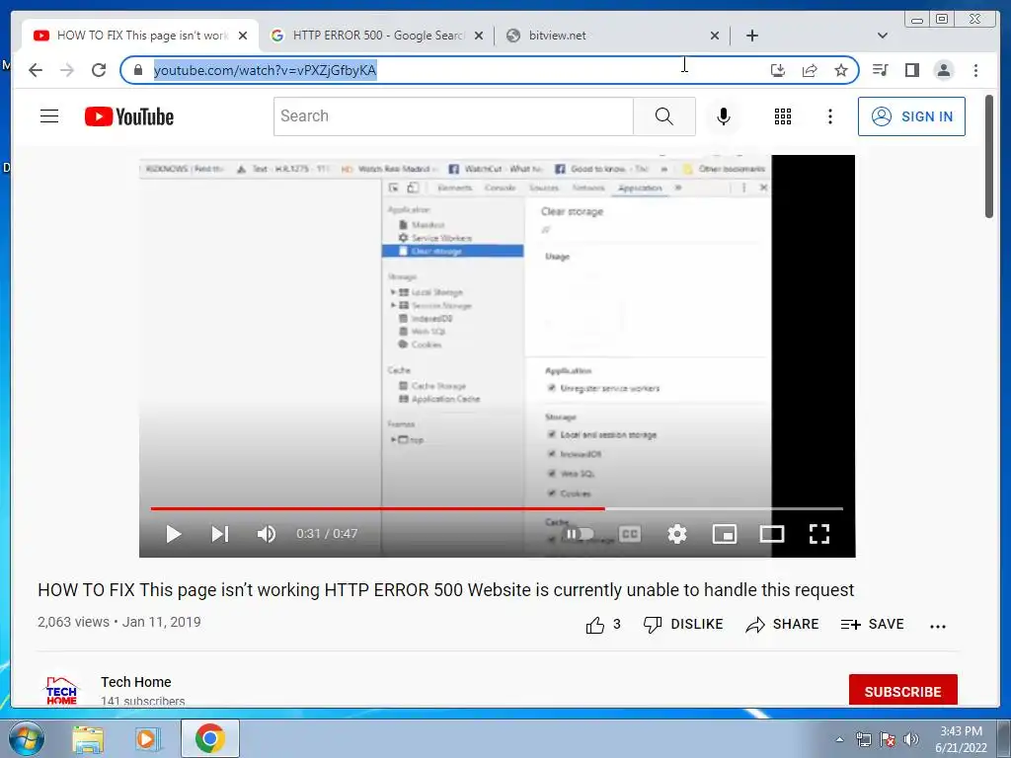The height and width of the screenshot is (758, 1011).
Task: Click the SIGN IN button
Action: pyautogui.click(x=911, y=116)
